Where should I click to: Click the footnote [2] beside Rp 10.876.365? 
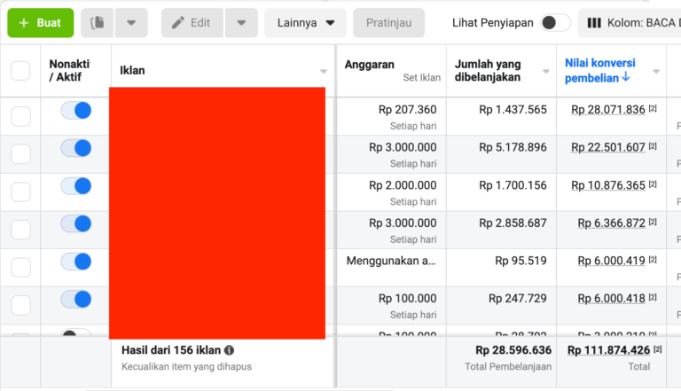tap(653, 184)
